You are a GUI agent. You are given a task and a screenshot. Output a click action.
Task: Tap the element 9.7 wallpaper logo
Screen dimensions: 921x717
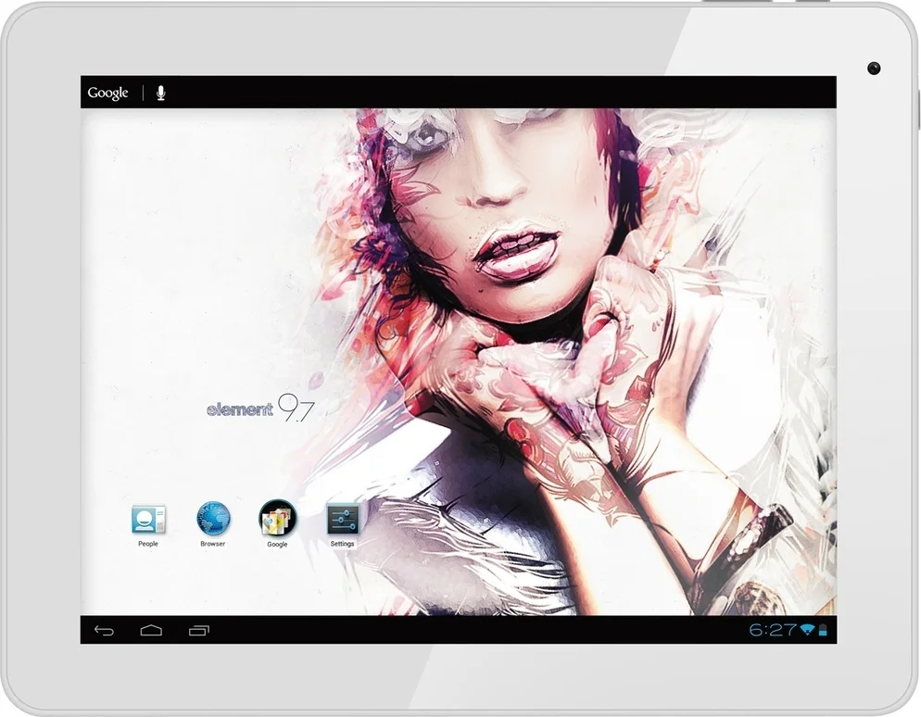pos(260,408)
